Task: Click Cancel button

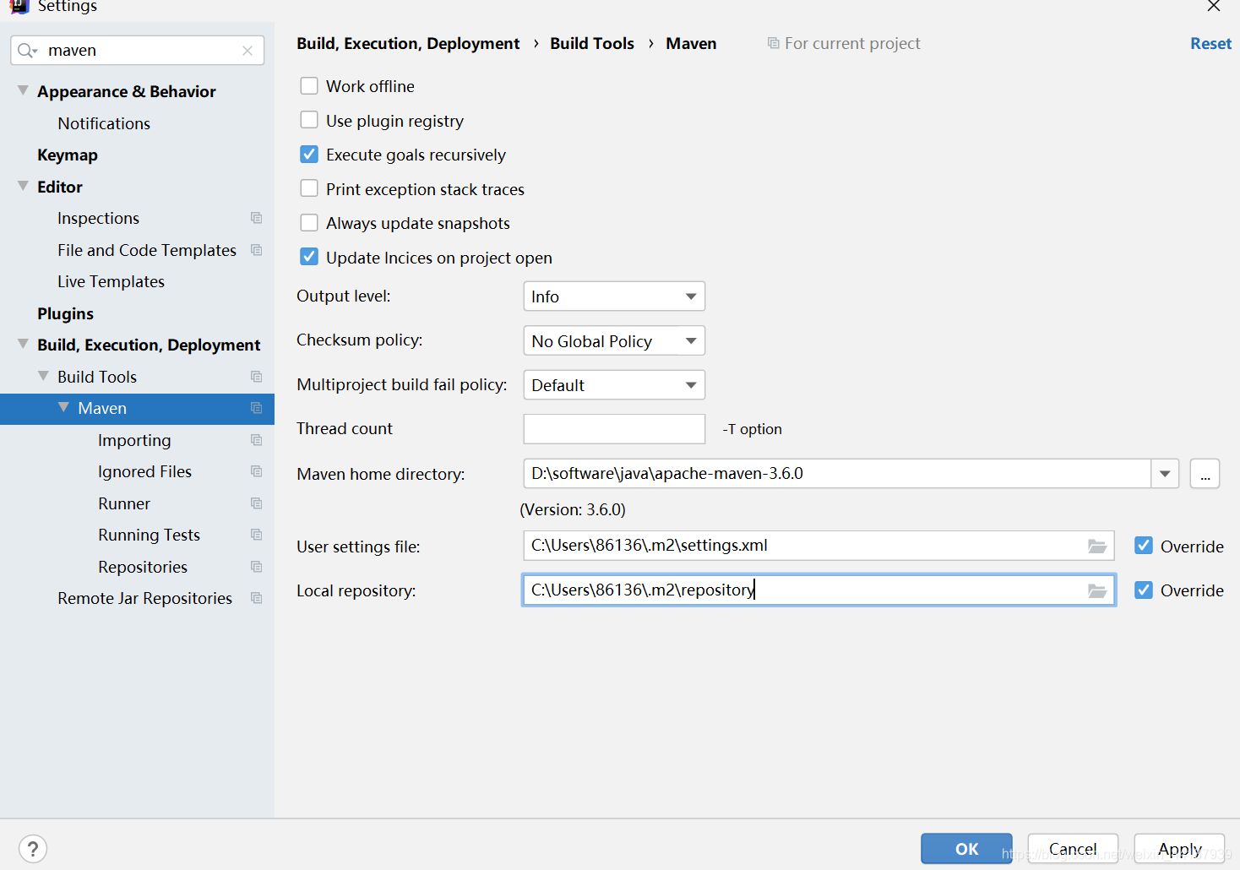Action: click(1073, 849)
